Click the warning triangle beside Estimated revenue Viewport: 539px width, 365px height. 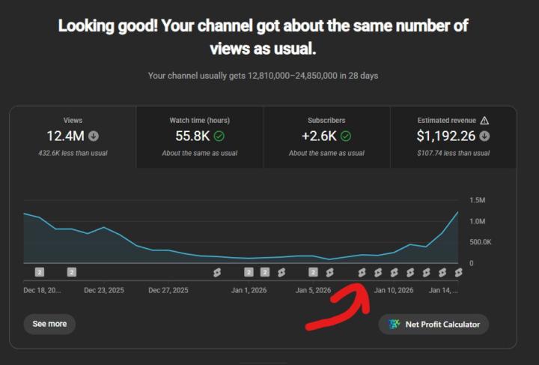point(484,121)
